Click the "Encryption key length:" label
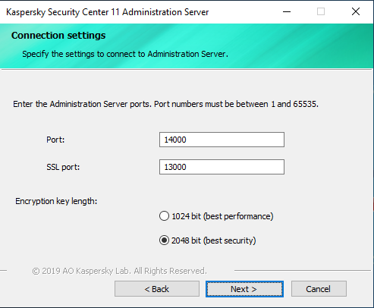This screenshot has width=374, height=308. [56, 201]
